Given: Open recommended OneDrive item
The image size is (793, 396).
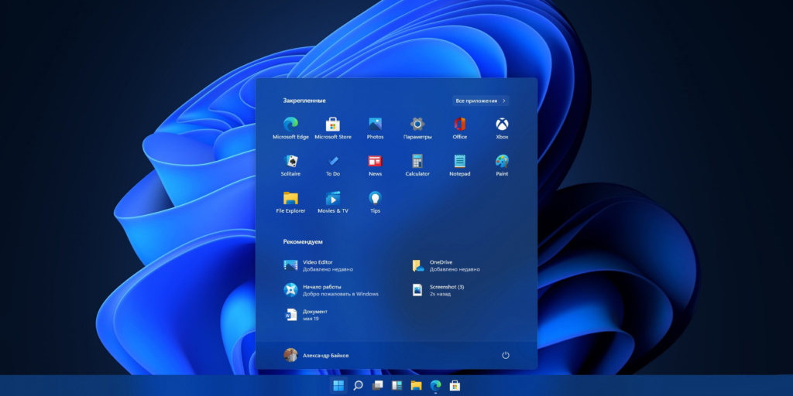Looking at the screenshot, I should pos(445,266).
